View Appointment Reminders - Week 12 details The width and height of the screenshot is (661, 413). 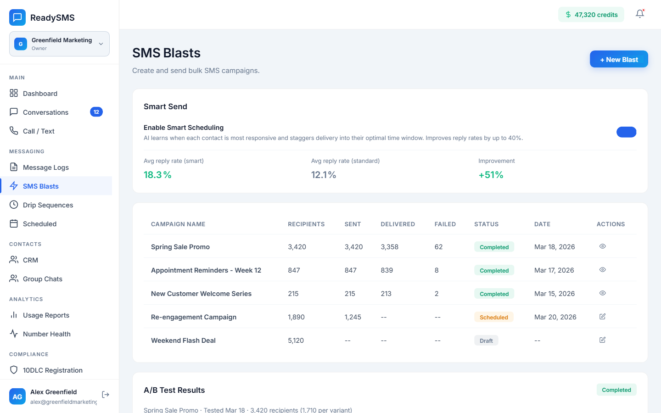click(x=602, y=270)
